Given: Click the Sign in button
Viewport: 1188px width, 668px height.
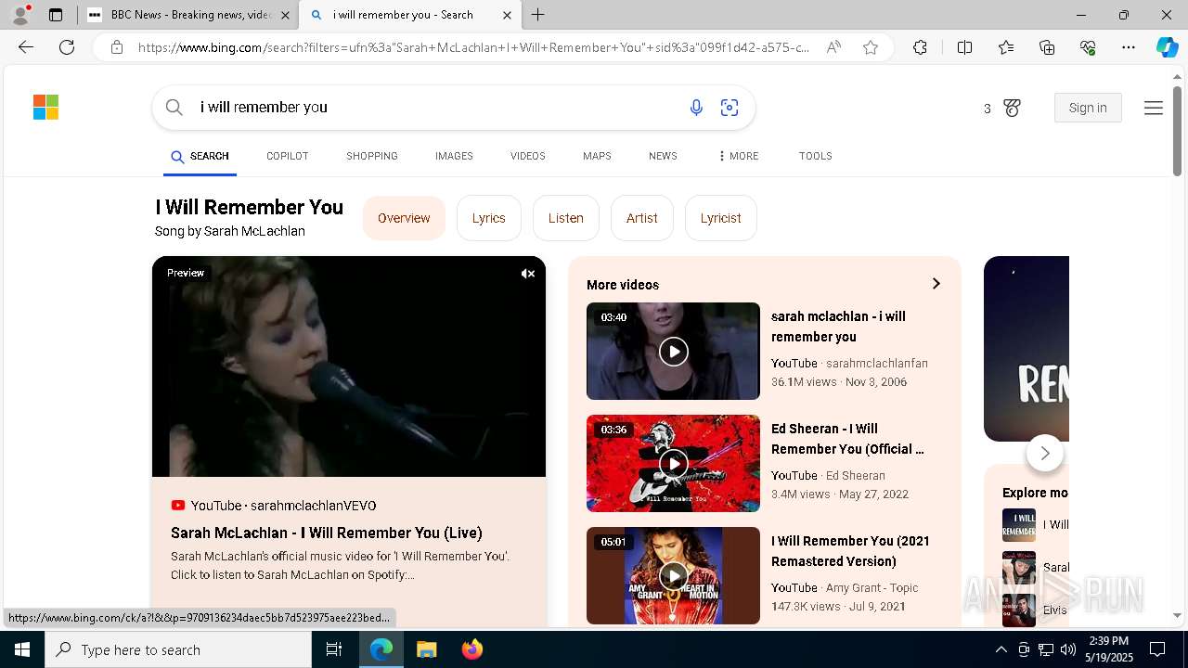Looking at the screenshot, I should pyautogui.click(x=1088, y=108).
